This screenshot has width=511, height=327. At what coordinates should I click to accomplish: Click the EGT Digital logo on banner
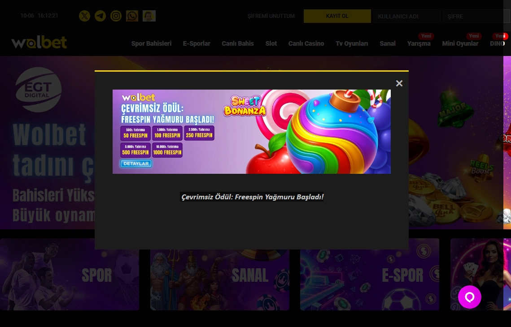tap(38, 90)
